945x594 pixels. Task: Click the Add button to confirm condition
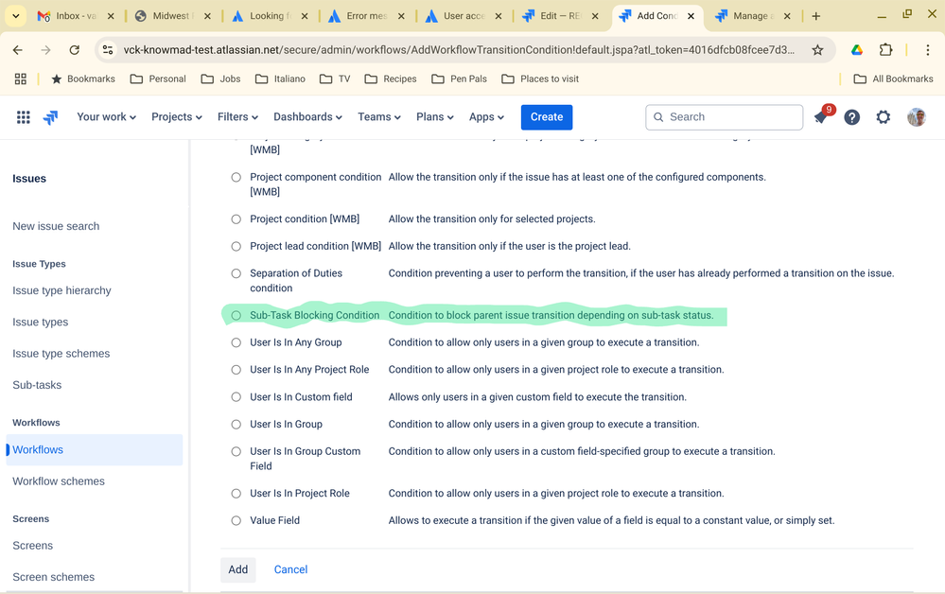[x=237, y=569]
